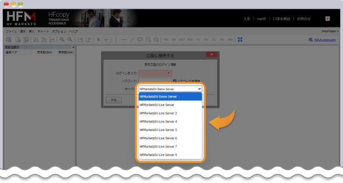Screen dimensions: 343x183
Task: Switch to M30 timeframe
Action: point(190,40)
